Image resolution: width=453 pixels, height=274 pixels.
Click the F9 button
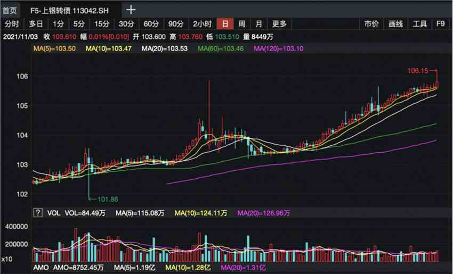pos(441,24)
